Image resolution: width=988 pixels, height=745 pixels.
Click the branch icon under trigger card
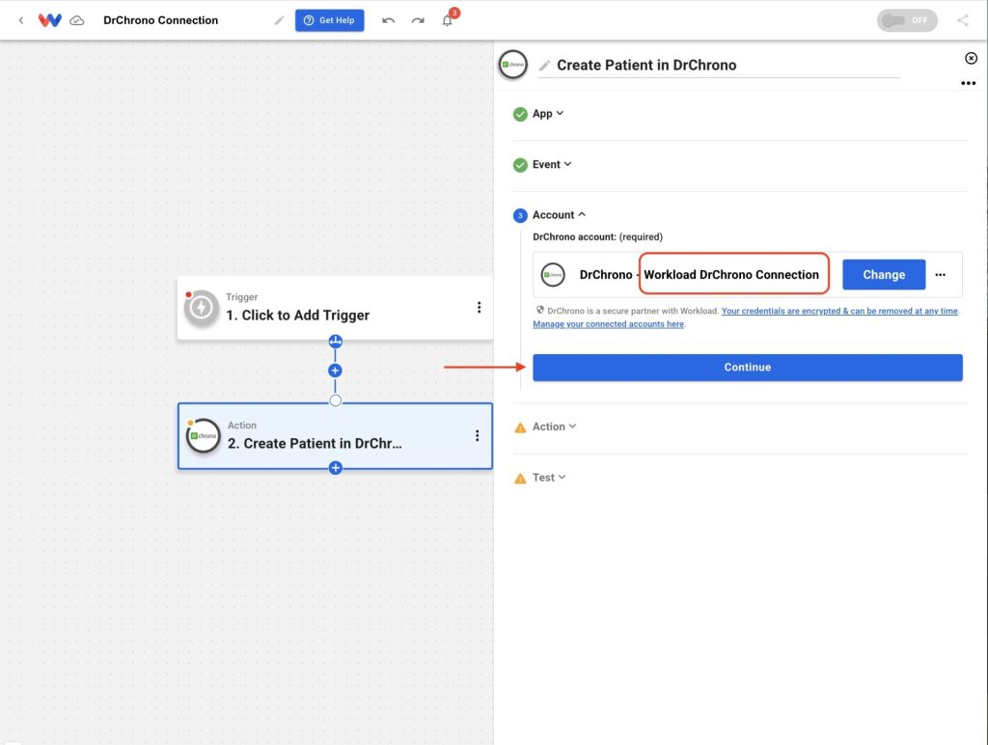tap(335, 341)
